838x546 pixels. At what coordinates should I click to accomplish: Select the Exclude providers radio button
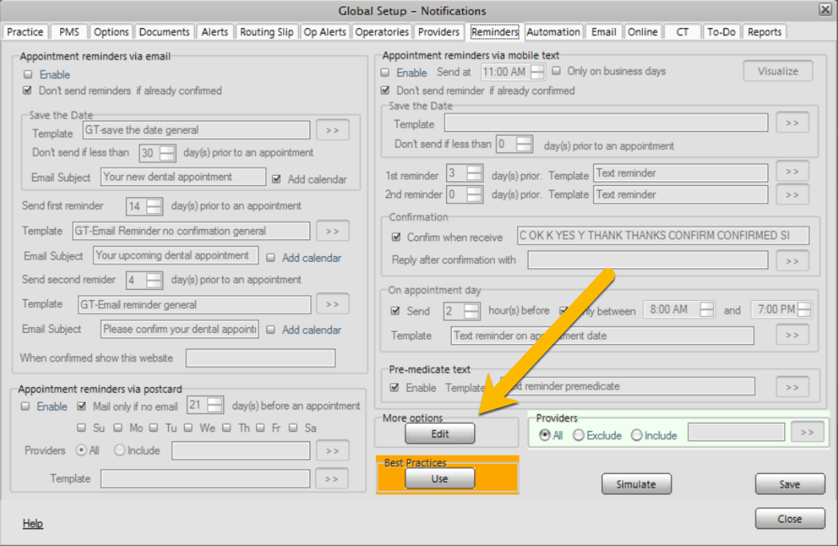click(578, 436)
